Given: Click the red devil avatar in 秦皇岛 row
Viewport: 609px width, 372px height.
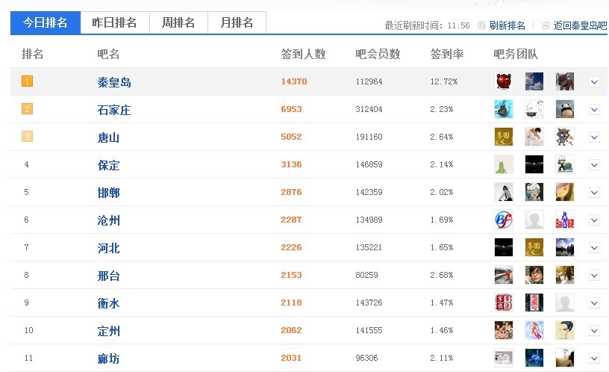Looking at the screenshot, I should tap(504, 81).
